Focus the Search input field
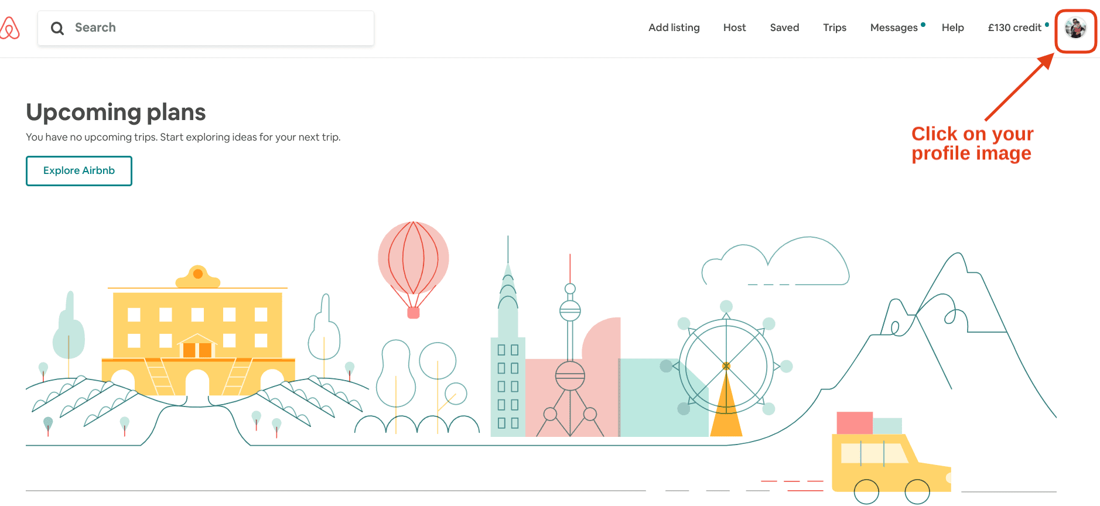1100x506 pixels. click(x=206, y=28)
